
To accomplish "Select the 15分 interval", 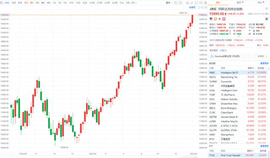I will [78, 3].
